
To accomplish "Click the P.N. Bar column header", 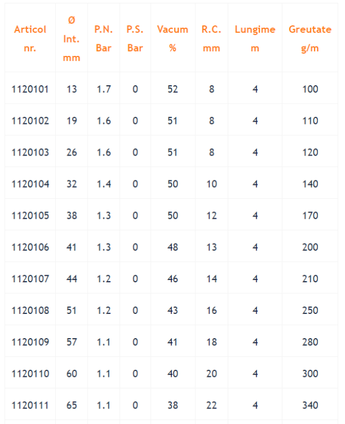I will [x=103, y=39].
